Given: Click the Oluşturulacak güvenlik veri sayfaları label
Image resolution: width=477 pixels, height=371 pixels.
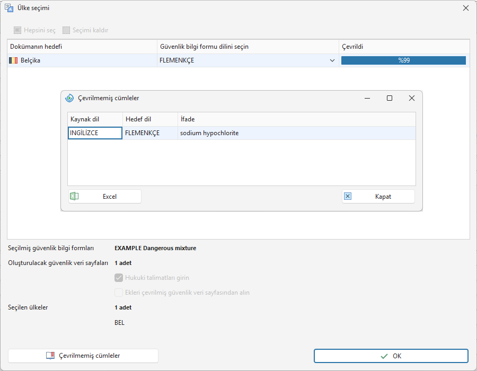Looking at the screenshot, I should coord(58,263).
